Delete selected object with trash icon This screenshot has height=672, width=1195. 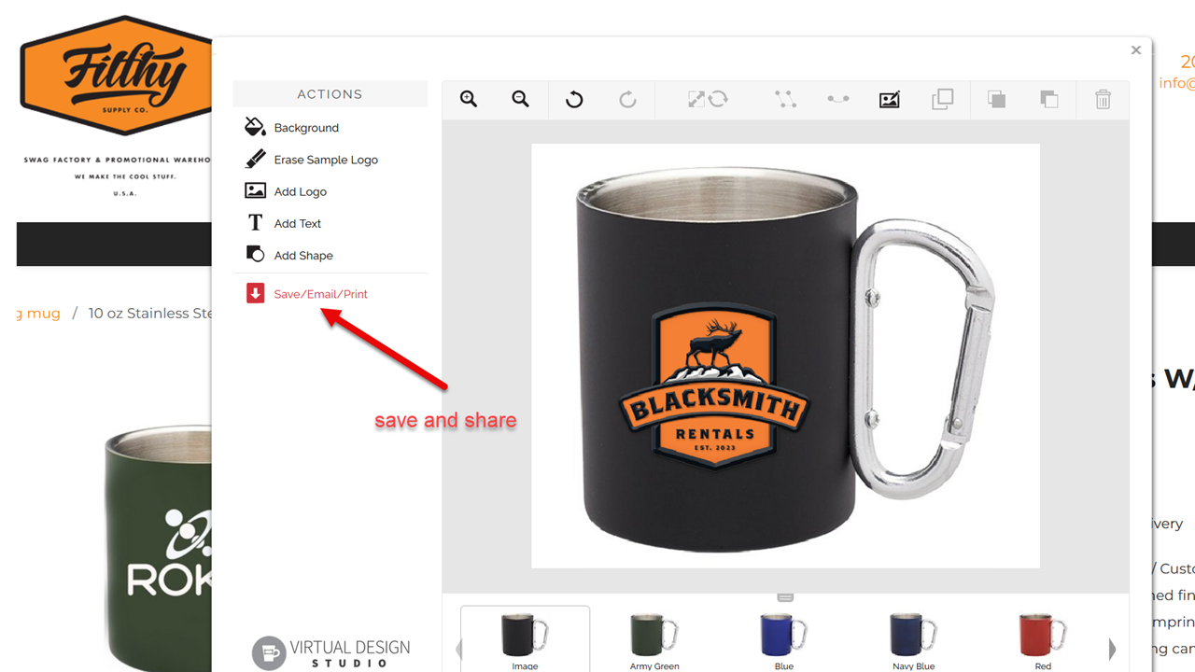[1103, 99]
